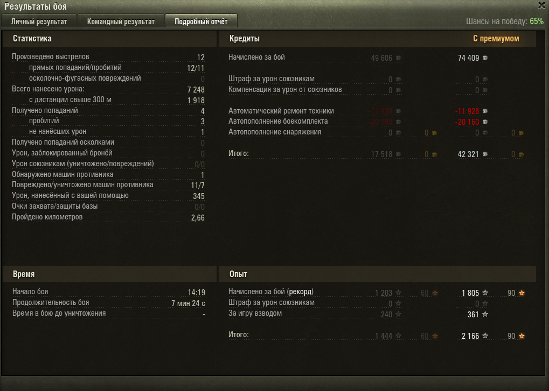Click the Начислено за бой (рекорд) label

pyautogui.click(x=271, y=292)
